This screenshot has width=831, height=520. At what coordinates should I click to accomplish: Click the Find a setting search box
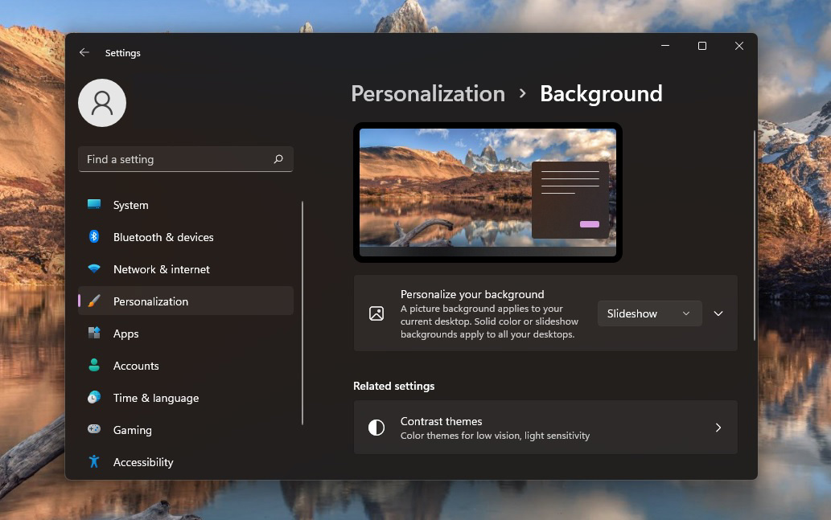click(x=185, y=159)
